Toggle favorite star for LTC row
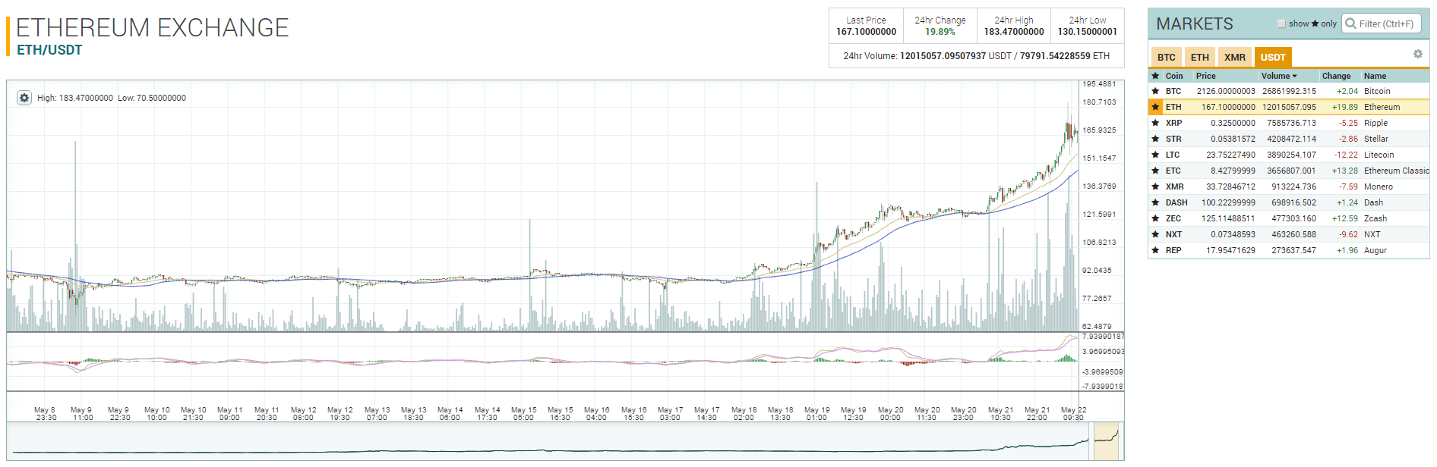Viewport: 1437px width, 467px height. (1155, 155)
